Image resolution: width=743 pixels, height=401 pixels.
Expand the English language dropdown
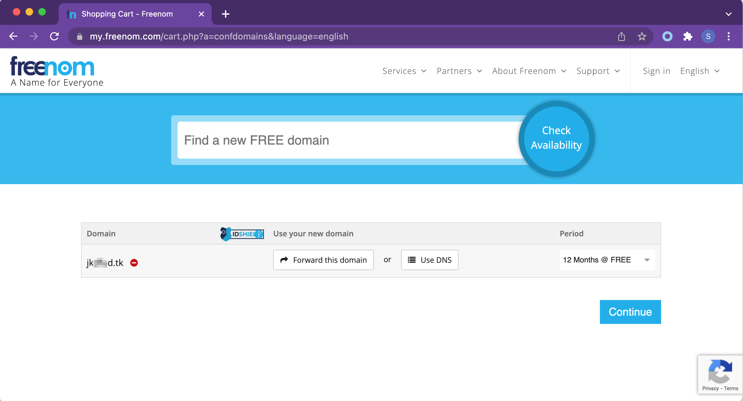[x=700, y=71]
